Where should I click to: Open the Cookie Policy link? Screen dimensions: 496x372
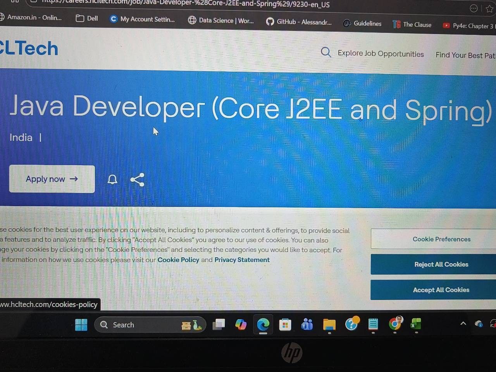pyautogui.click(x=178, y=260)
